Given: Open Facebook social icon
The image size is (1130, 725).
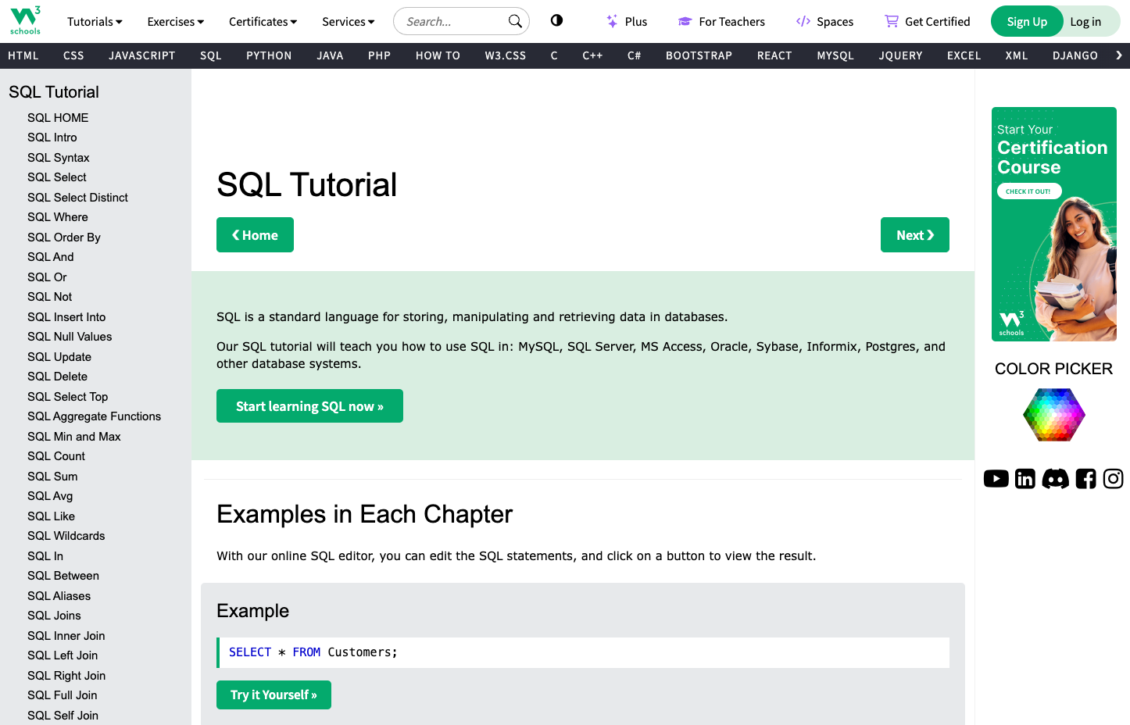Looking at the screenshot, I should point(1085,478).
